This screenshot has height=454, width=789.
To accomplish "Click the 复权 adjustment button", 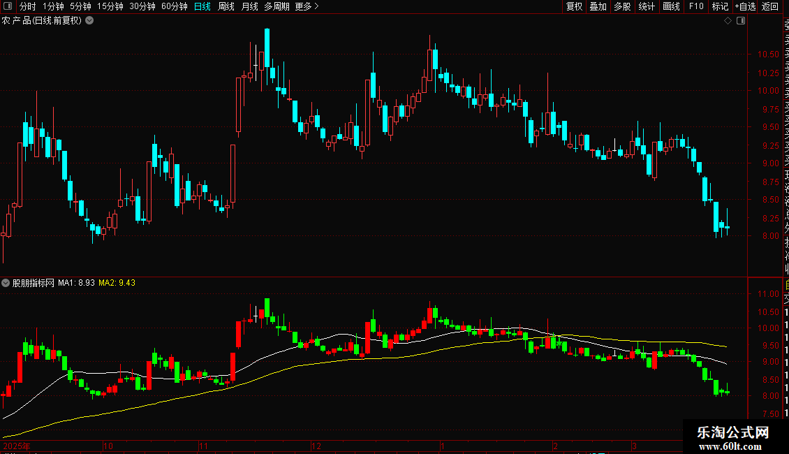I will click(574, 6).
